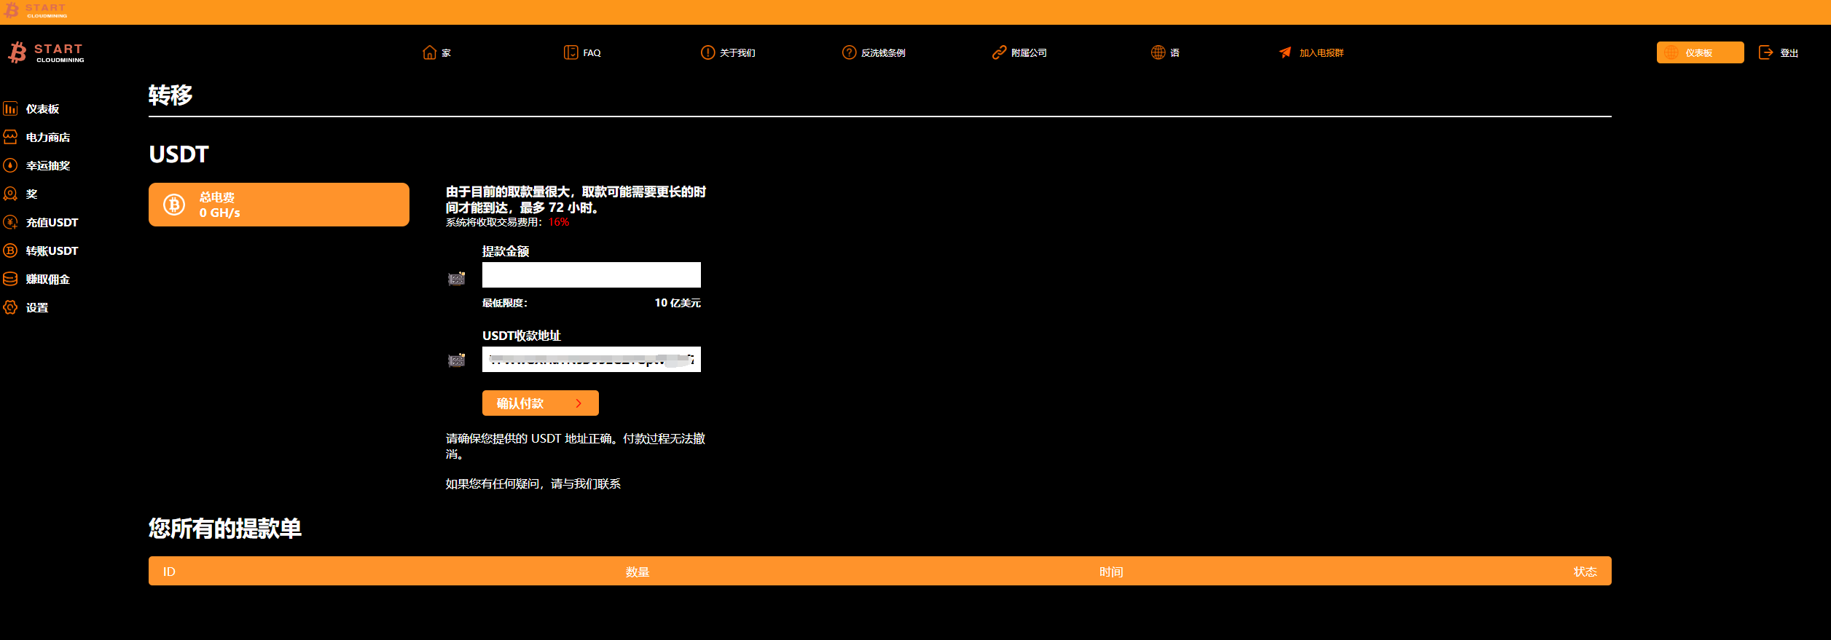Open 幸运抽奖 sidebar item
Screen dimensions: 1831x640
[x=47, y=166]
